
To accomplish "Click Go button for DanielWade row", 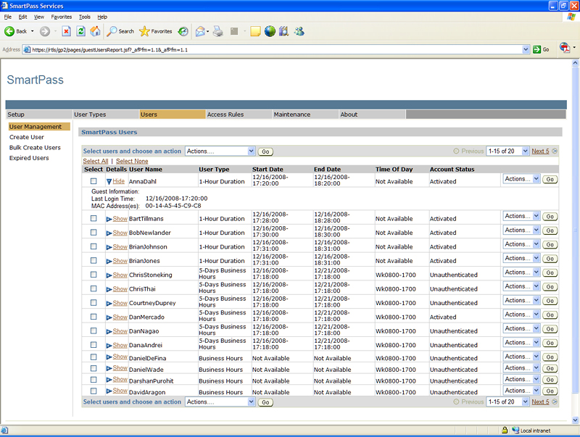I will 550,369.
